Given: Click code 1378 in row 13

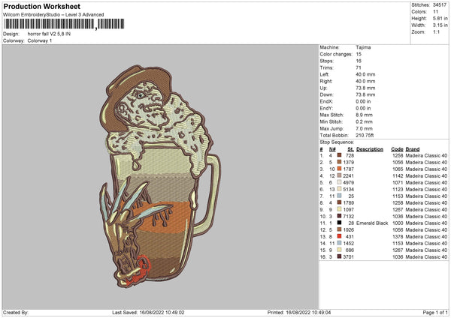Looking at the screenshot, I should pos(398,236).
